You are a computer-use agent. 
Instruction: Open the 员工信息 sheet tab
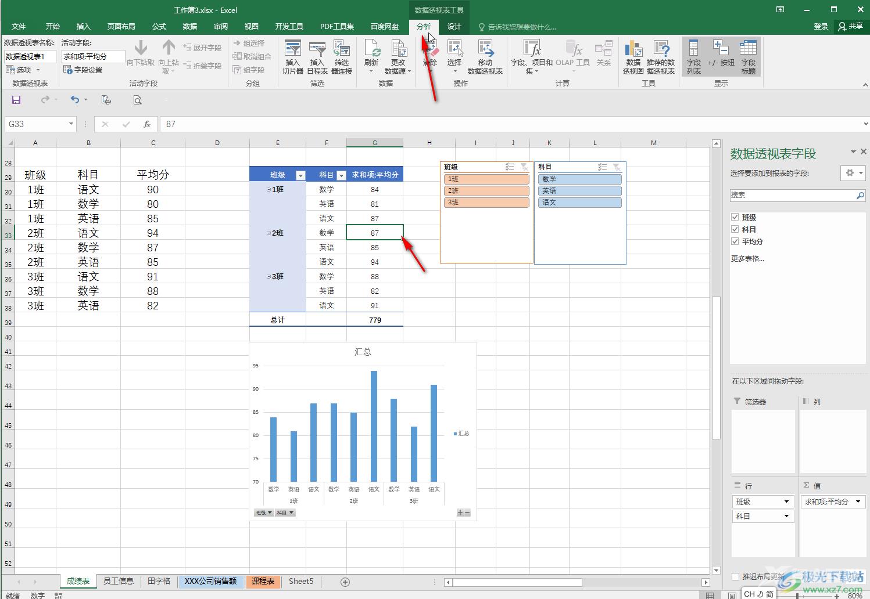[119, 581]
